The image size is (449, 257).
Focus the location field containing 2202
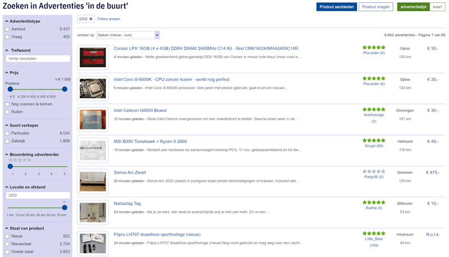pos(38,195)
